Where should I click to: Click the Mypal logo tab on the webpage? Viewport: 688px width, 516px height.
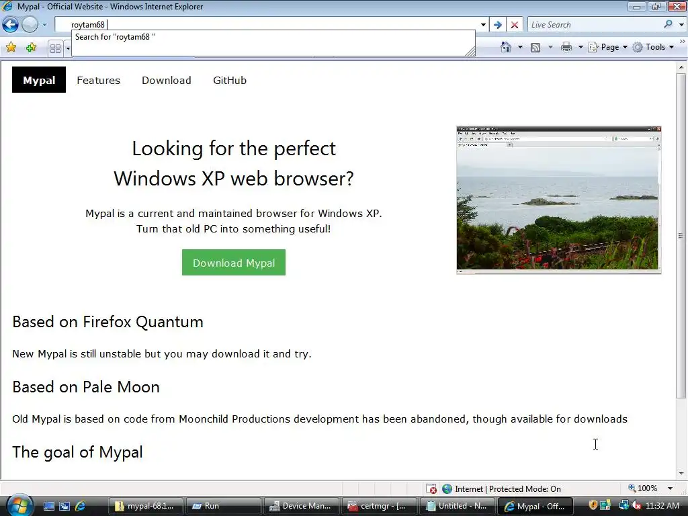tap(39, 80)
